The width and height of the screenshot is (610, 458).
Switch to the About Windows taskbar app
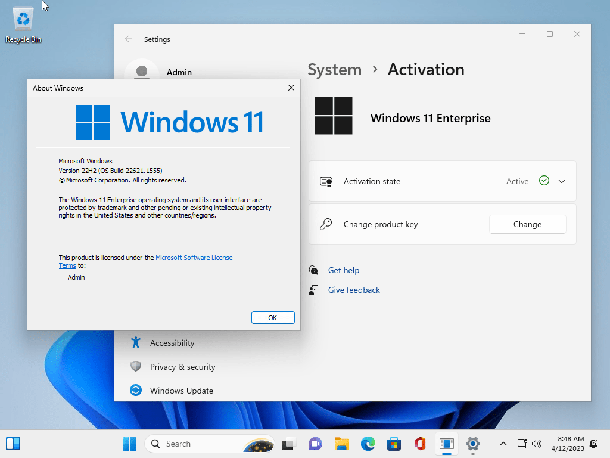click(447, 444)
